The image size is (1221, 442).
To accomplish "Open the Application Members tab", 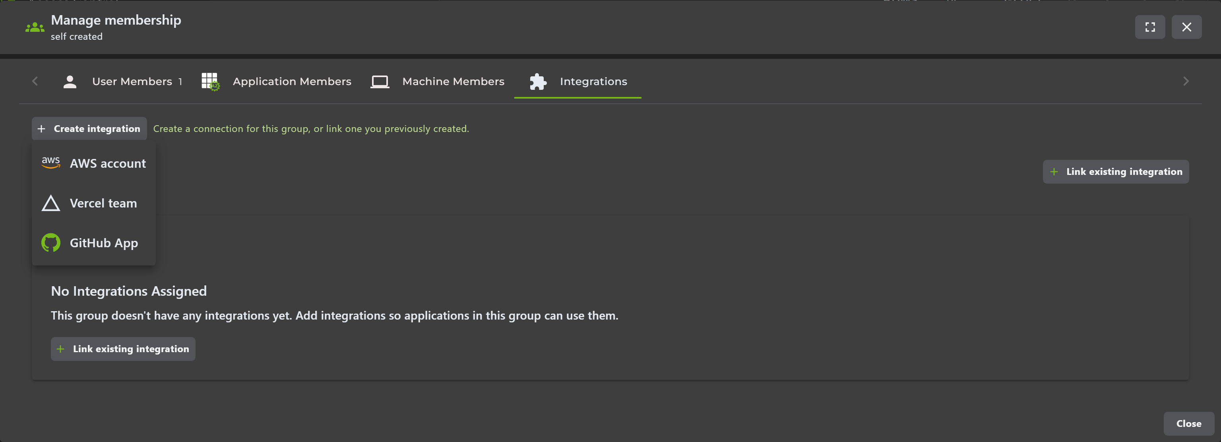I will click(x=276, y=81).
